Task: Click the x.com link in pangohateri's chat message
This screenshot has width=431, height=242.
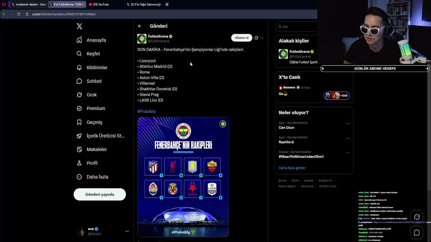Action: coord(400,222)
